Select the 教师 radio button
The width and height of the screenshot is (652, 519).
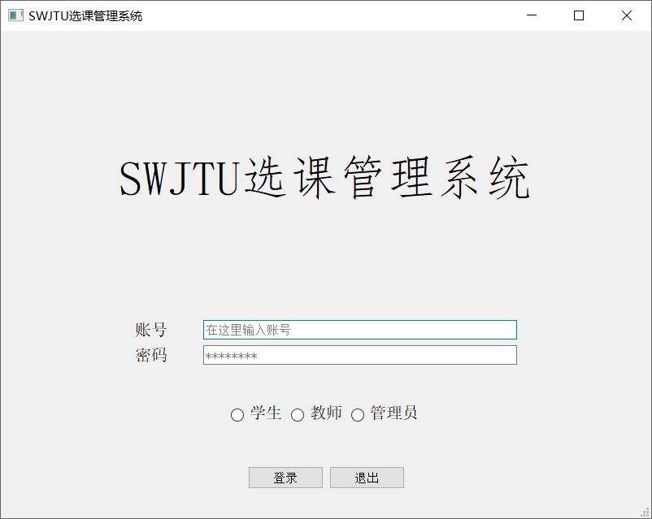tap(298, 414)
